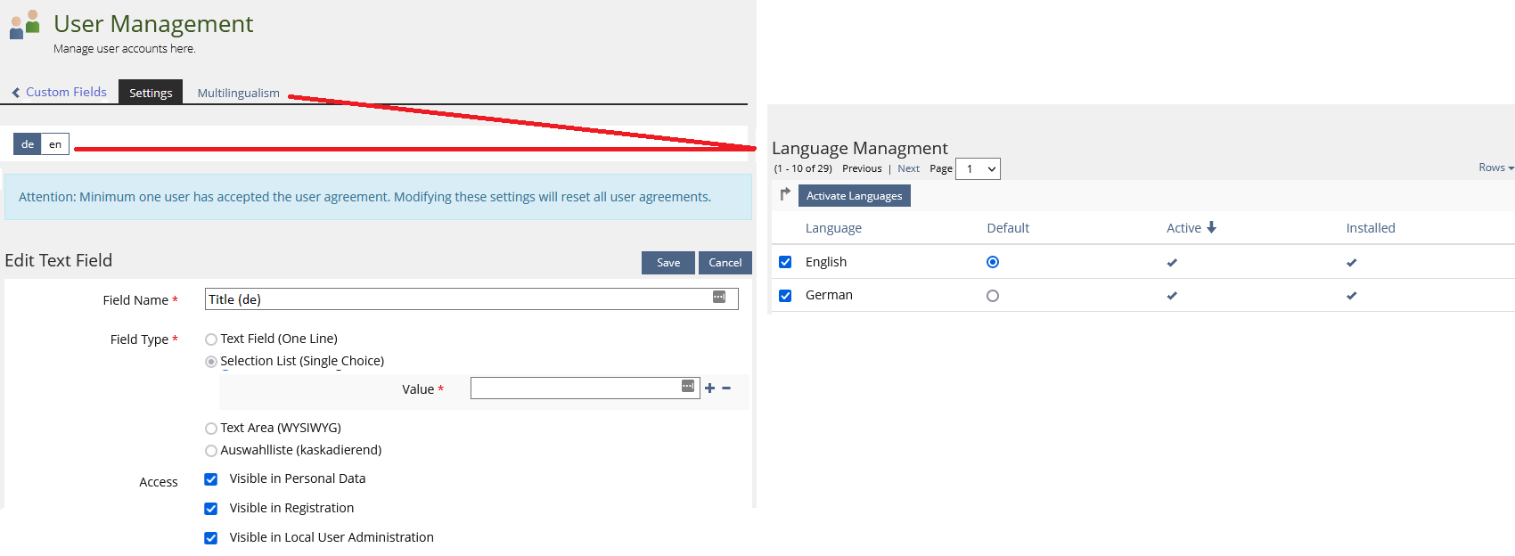Click the ellipsis icon in Field Name

(x=718, y=298)
